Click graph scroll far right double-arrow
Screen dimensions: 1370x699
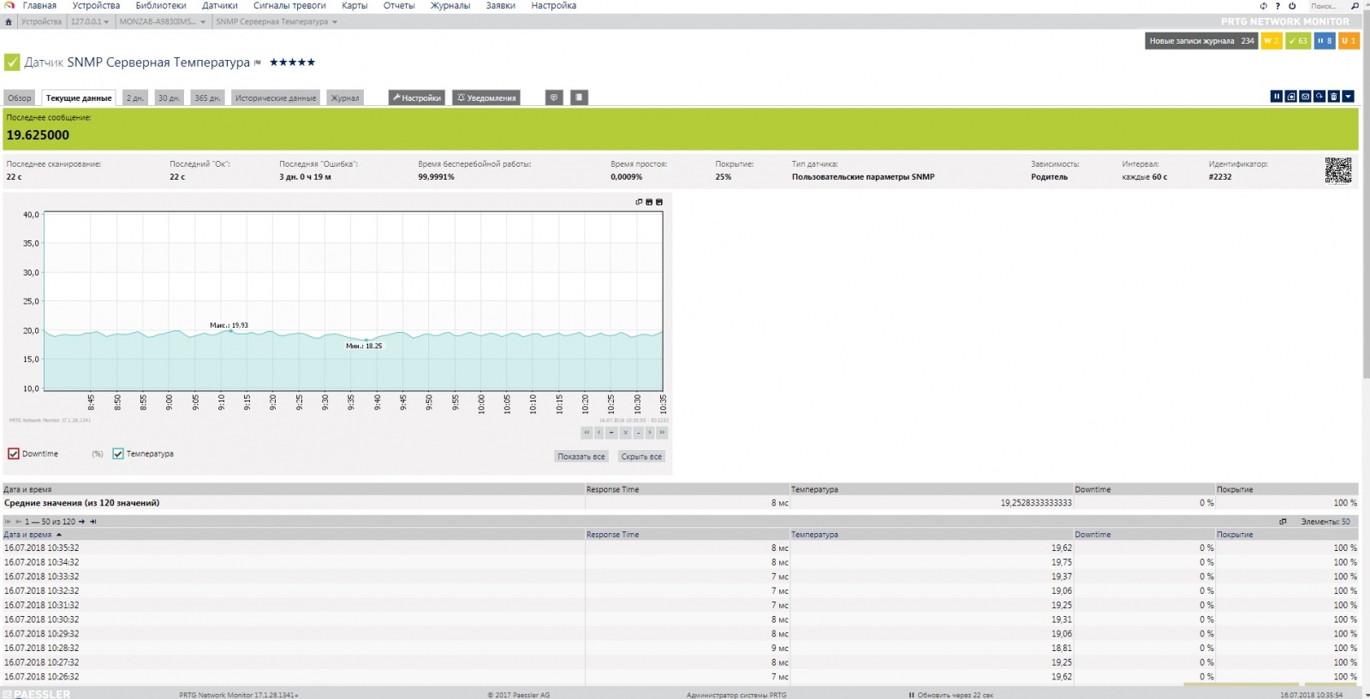pyautogui.click(x=662, y=433)
